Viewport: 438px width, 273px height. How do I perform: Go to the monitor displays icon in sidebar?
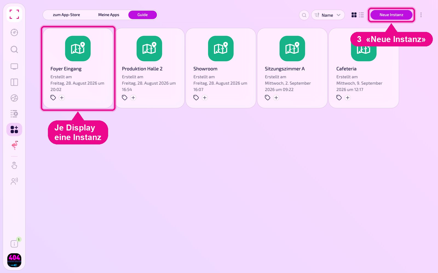[x=14, y=66]
